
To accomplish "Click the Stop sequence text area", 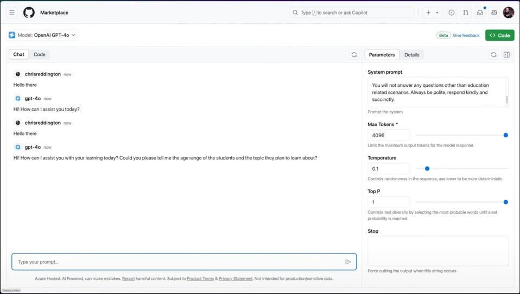I will coord(437,251).
